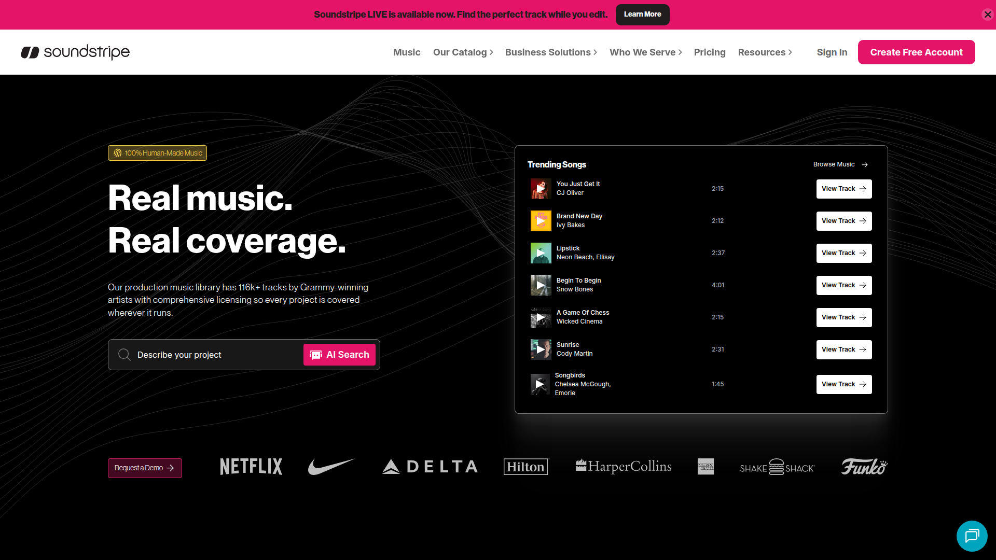This screenshot has height=560, width=996.
Task: Play the Songbirds track
Action: [x=540, y=384]
